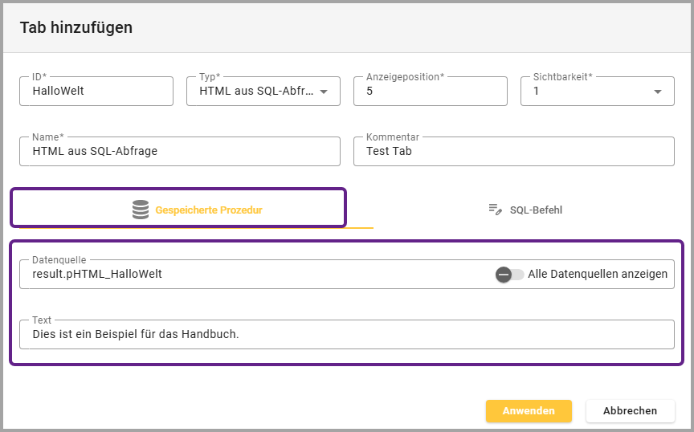Expand the Typ dropdown arrow

click(324, 92)
